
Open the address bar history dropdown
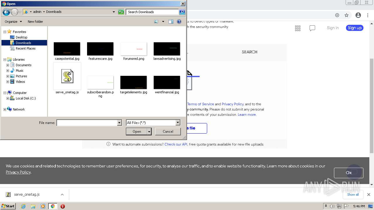click(114, 12)
